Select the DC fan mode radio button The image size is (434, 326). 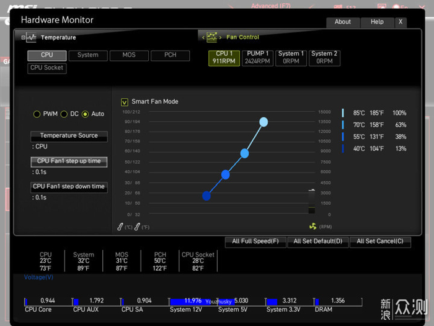64,114
